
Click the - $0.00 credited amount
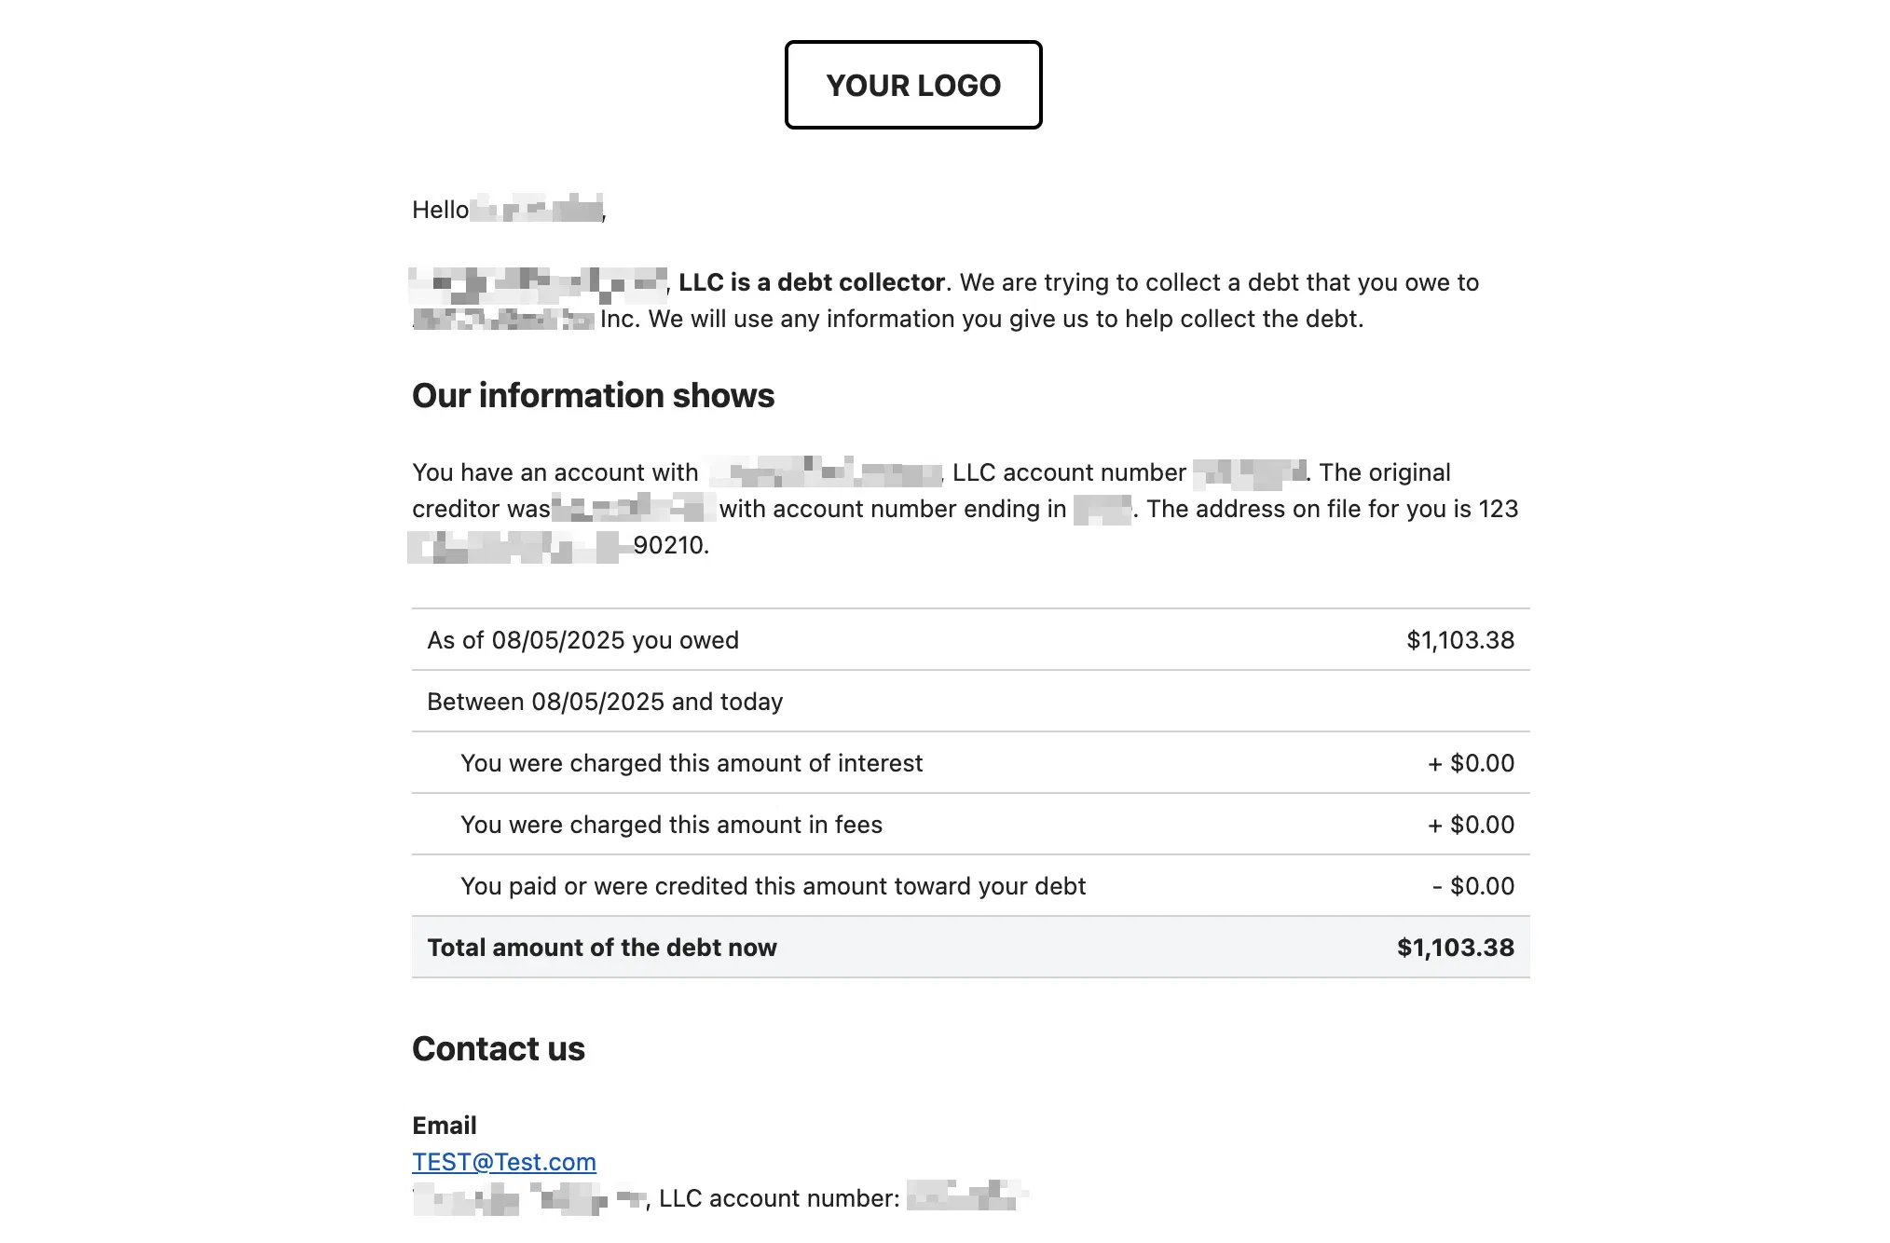click(x=1473, y=886)
